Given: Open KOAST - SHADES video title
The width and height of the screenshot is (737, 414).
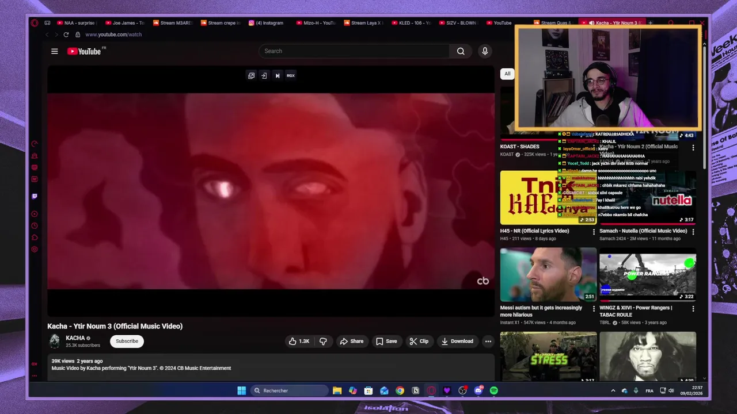Looking at the screenshot, I should pos(520,147).
